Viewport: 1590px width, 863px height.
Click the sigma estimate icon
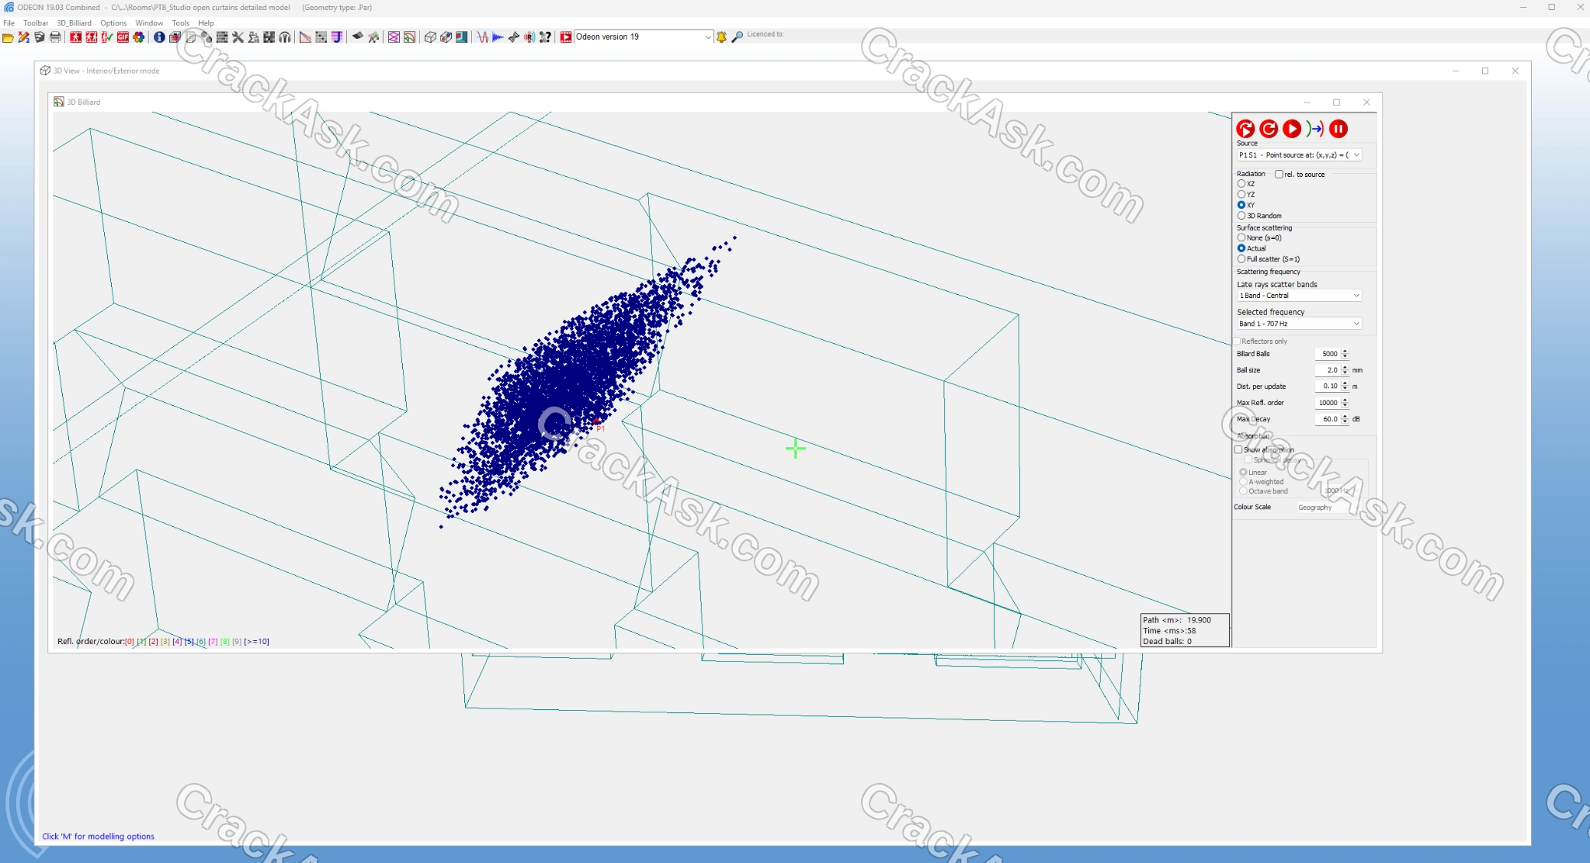click(x=253, y=37)
